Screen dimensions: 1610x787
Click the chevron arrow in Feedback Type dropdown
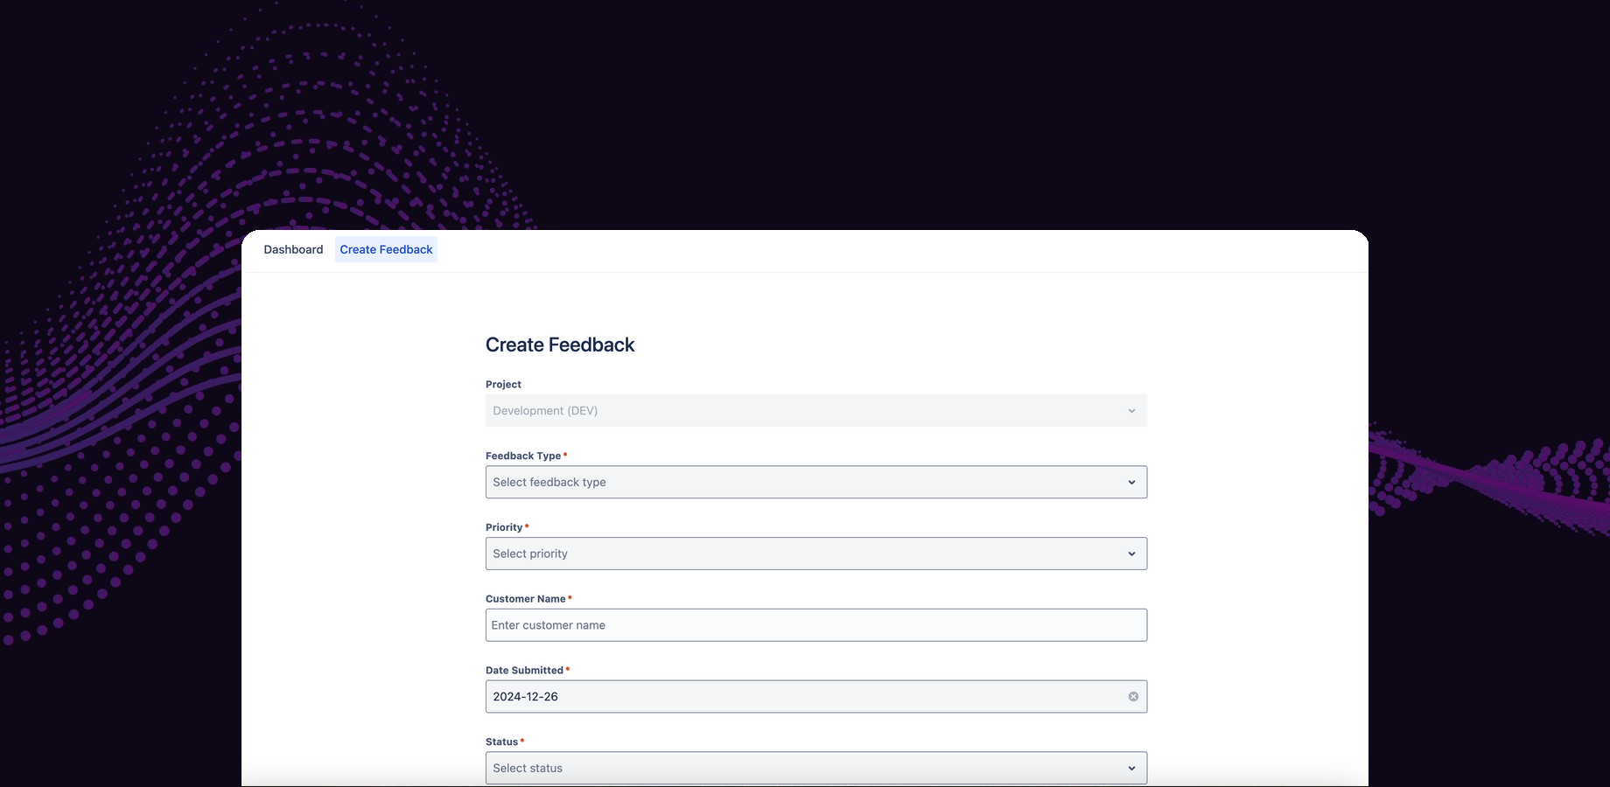point(1131,483)
